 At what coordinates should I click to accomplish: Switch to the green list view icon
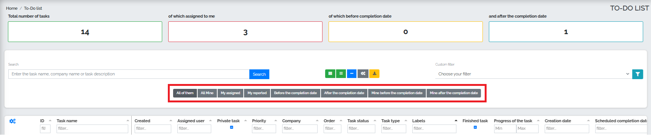[x=341, y=74]
